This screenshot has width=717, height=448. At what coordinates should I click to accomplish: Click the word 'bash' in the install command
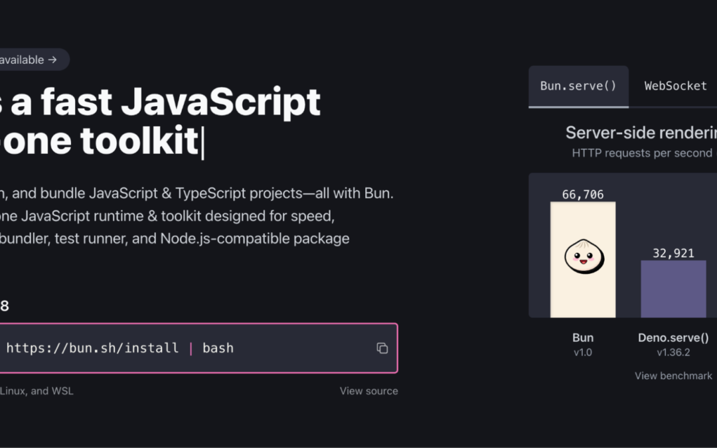218,348
